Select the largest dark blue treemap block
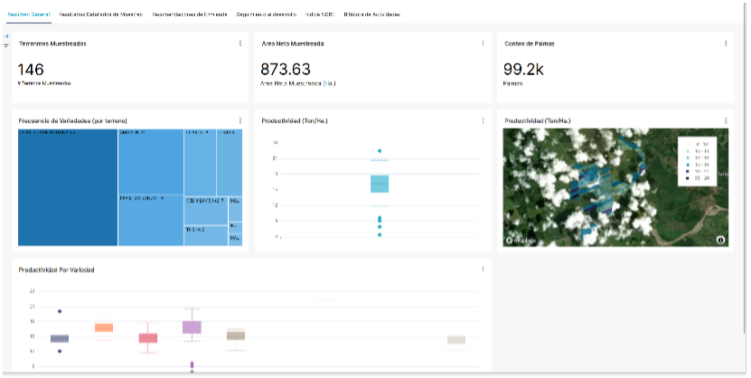The height and width of the screenshot is (378, 751). 68,187
